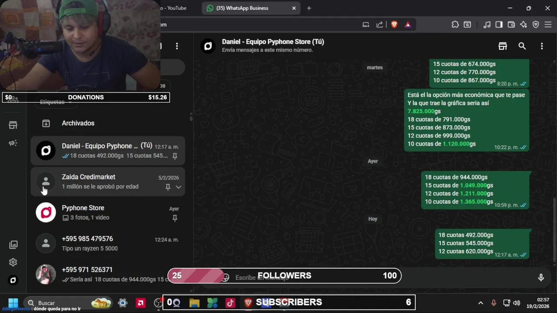The image size is (557, 313).
Task: Open the Brave Wallet icon
Action: tap(511, 25)
